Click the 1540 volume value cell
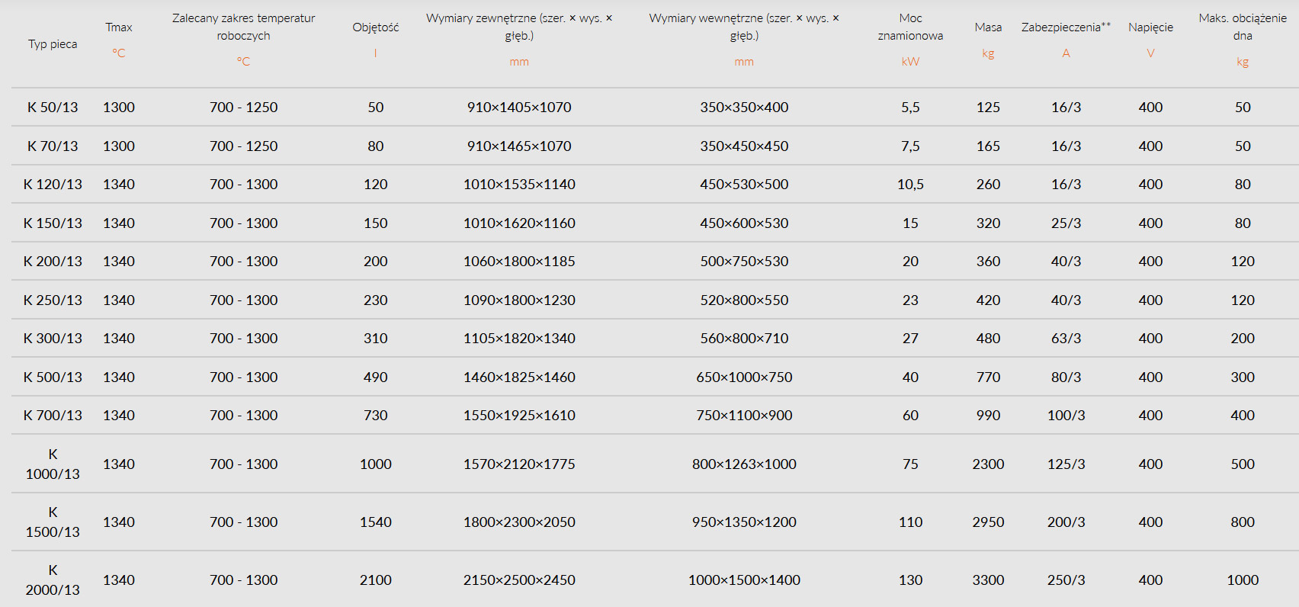Screen dimensions: 1299x607 375,522
